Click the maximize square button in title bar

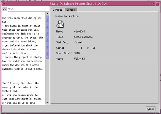pos(157,4)
